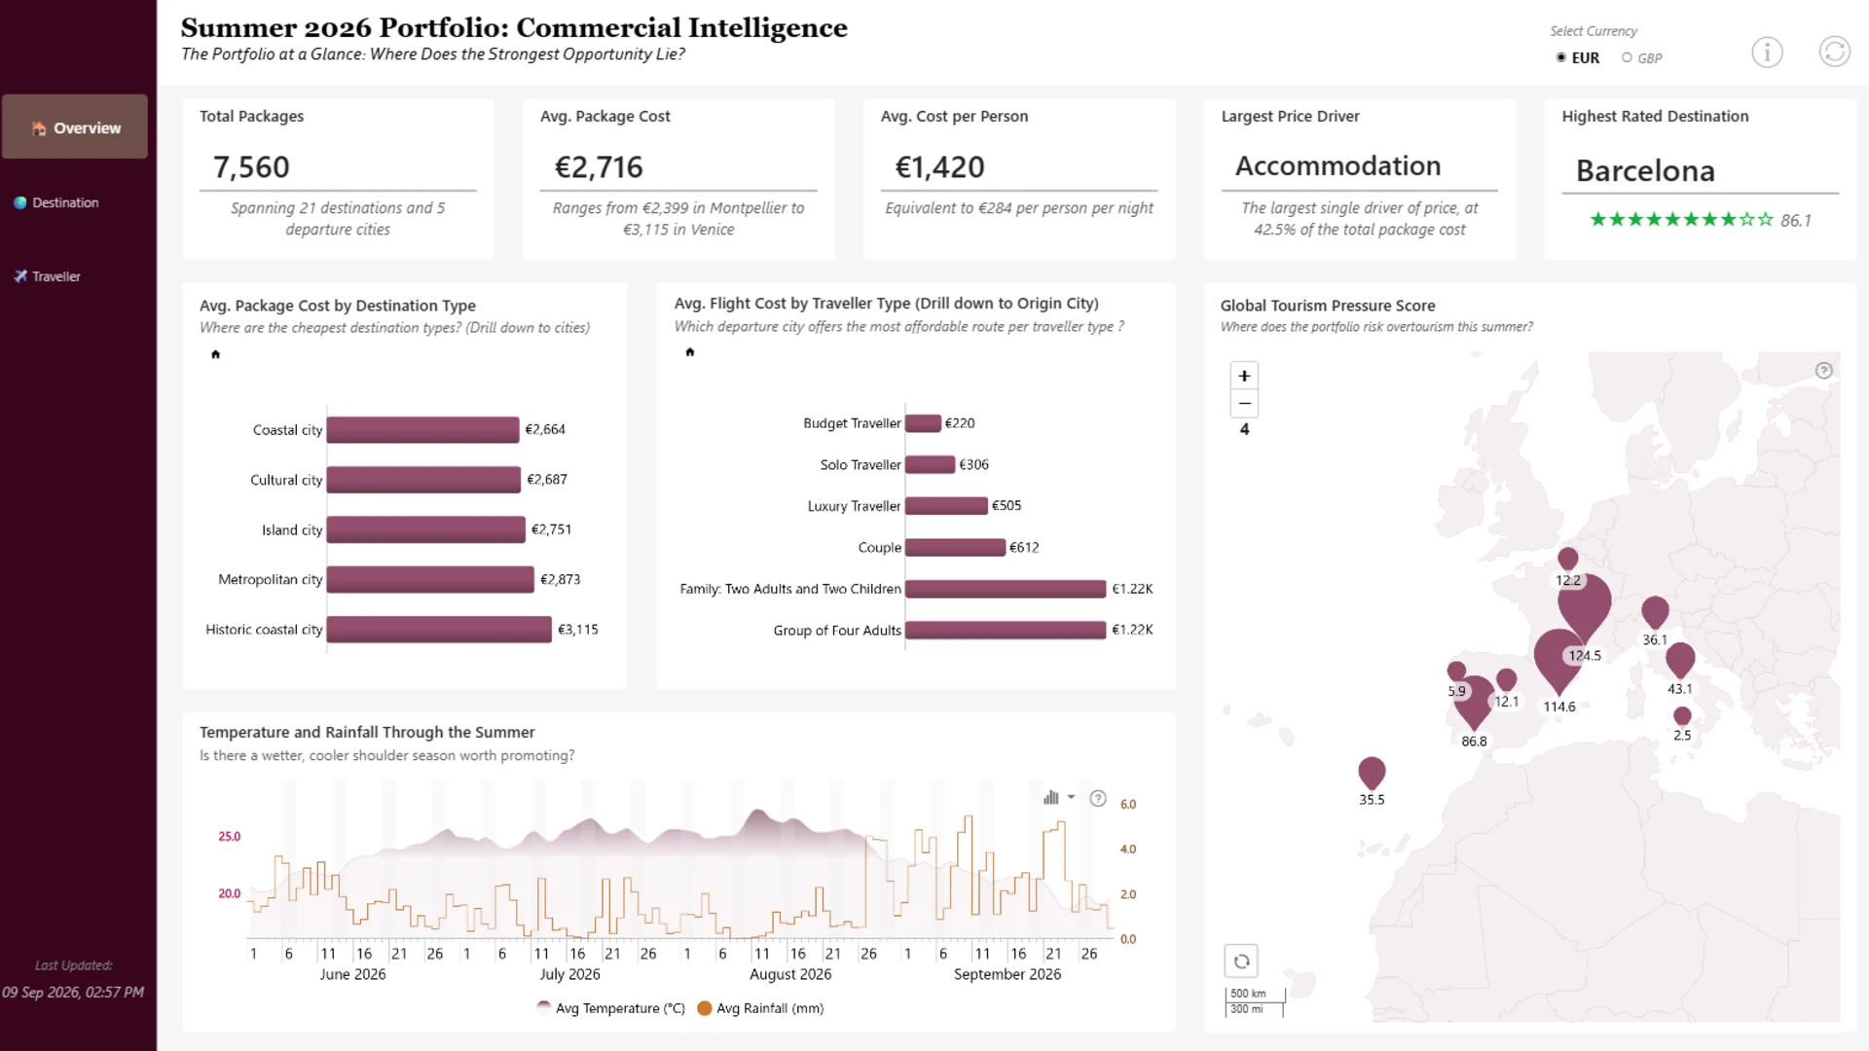Click the Coastal city bar
The width and height of the screenshot is (1869, 1051).
(x=422, y=430)
